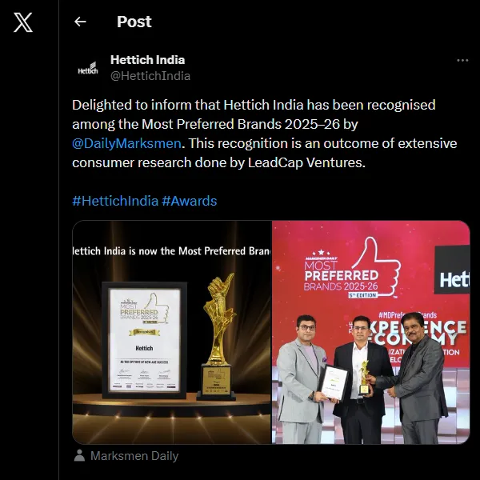Open the Hettich India display name

point(147,60)
